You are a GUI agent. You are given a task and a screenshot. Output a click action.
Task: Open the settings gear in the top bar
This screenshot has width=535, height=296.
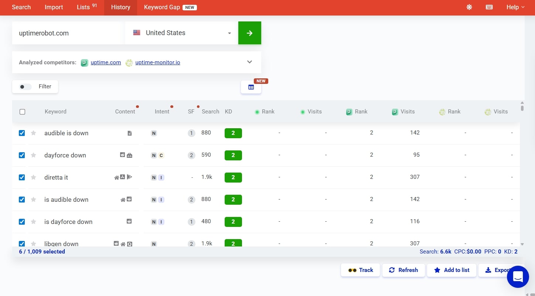click(x=469, y=7)
